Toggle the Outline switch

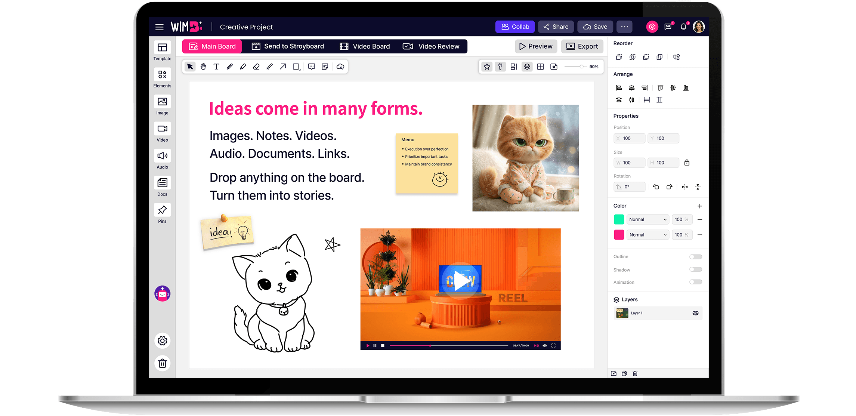pos(695,257)
